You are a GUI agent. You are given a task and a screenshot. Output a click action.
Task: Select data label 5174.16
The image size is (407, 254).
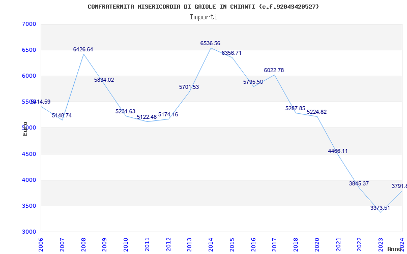pos(168,115)
